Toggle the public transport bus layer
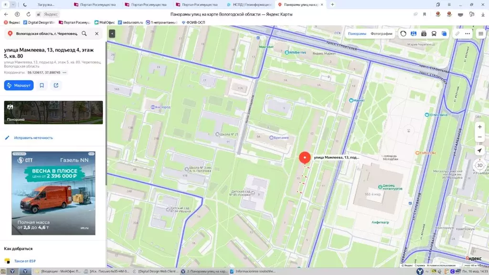Image resolution: width=489 pixels, height=275 pixels. [x=434, y=34]
